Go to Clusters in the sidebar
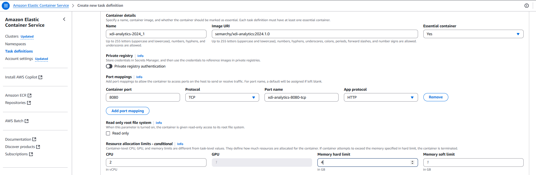Screen dimensions: 536x175 (x=12, y=36)
